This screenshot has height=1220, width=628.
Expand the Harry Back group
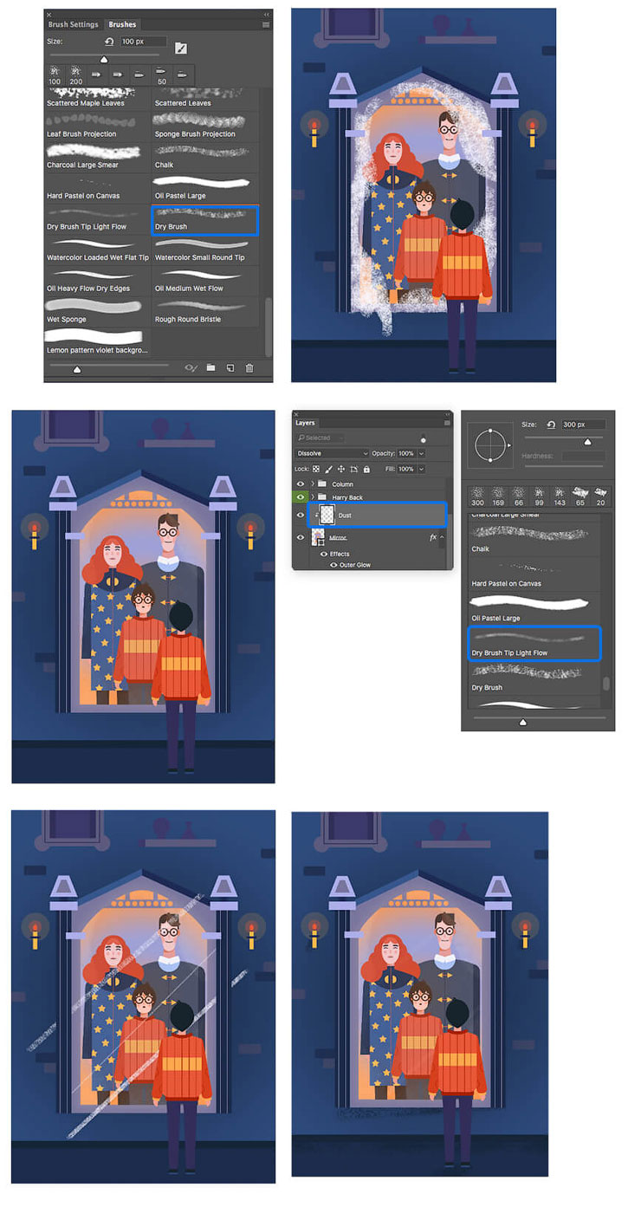pyautogui.click(x=313, y=497)
